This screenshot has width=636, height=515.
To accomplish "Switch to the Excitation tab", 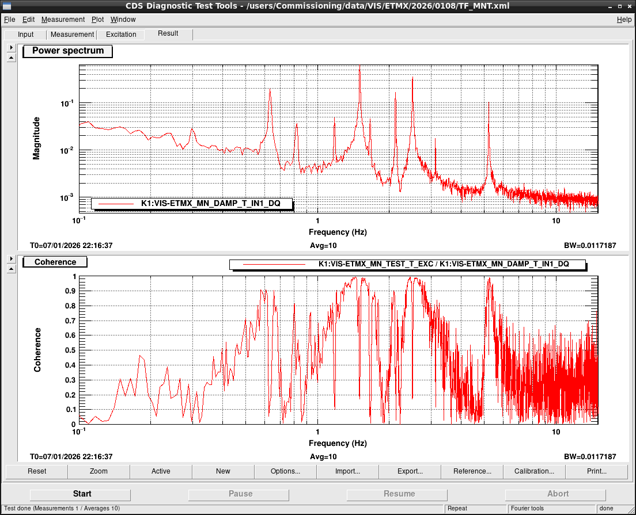I will click(121, 35).
